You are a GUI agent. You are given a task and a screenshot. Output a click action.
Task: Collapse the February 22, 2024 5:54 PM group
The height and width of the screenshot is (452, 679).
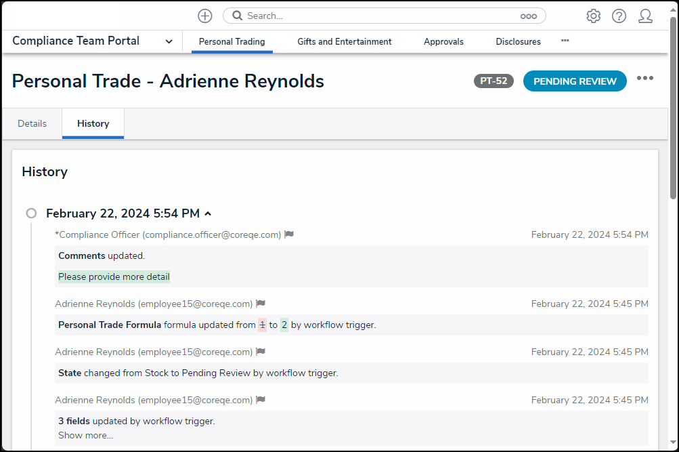[x=208, y=213]
